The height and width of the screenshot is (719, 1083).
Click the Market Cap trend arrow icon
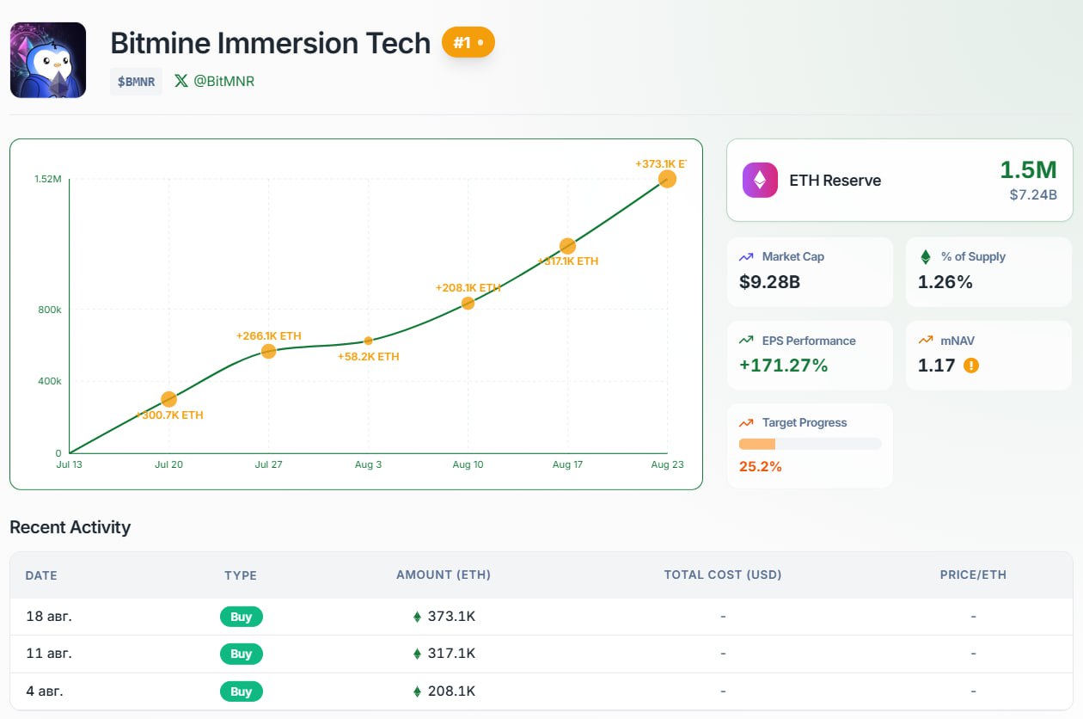coord(746,256)
